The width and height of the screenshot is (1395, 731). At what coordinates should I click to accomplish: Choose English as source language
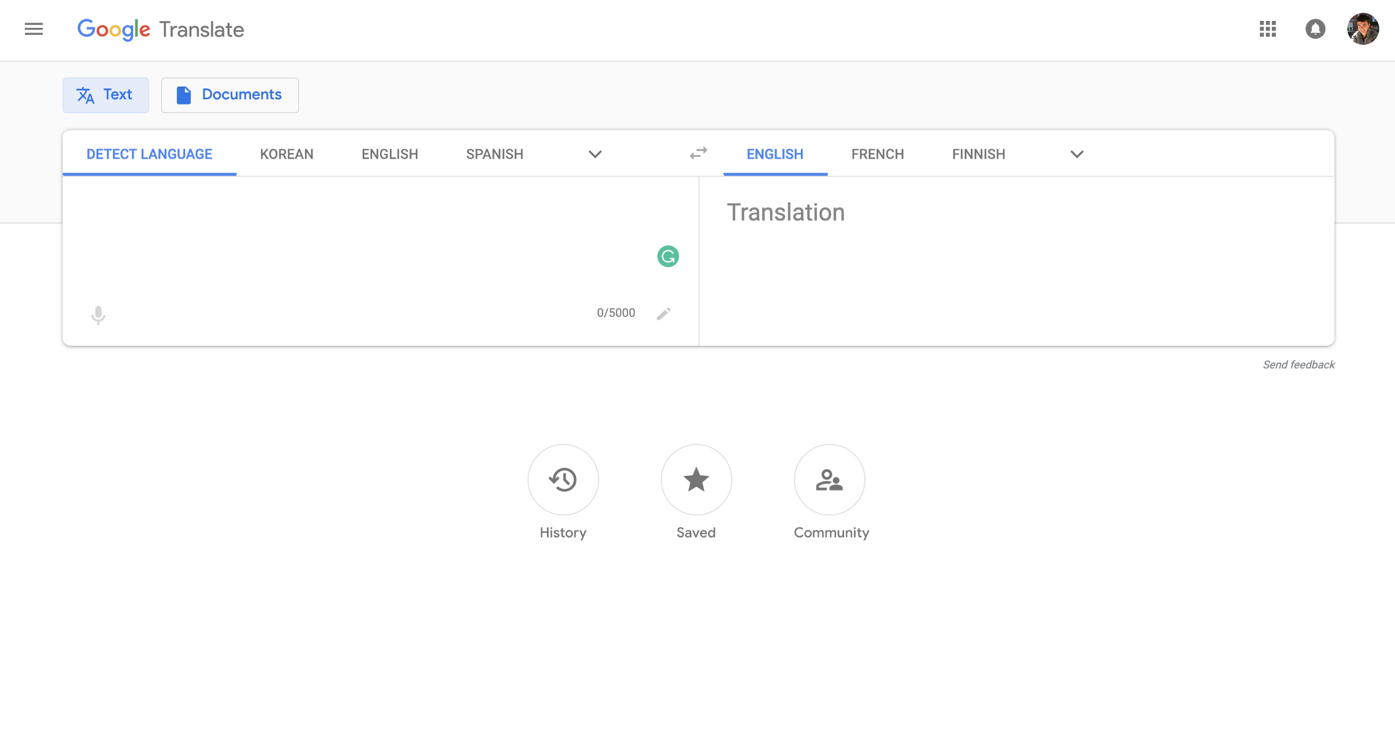389,154
